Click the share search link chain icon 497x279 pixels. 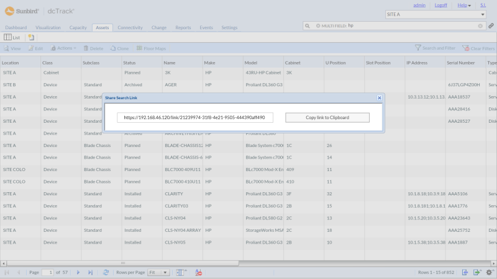point(491,25)
